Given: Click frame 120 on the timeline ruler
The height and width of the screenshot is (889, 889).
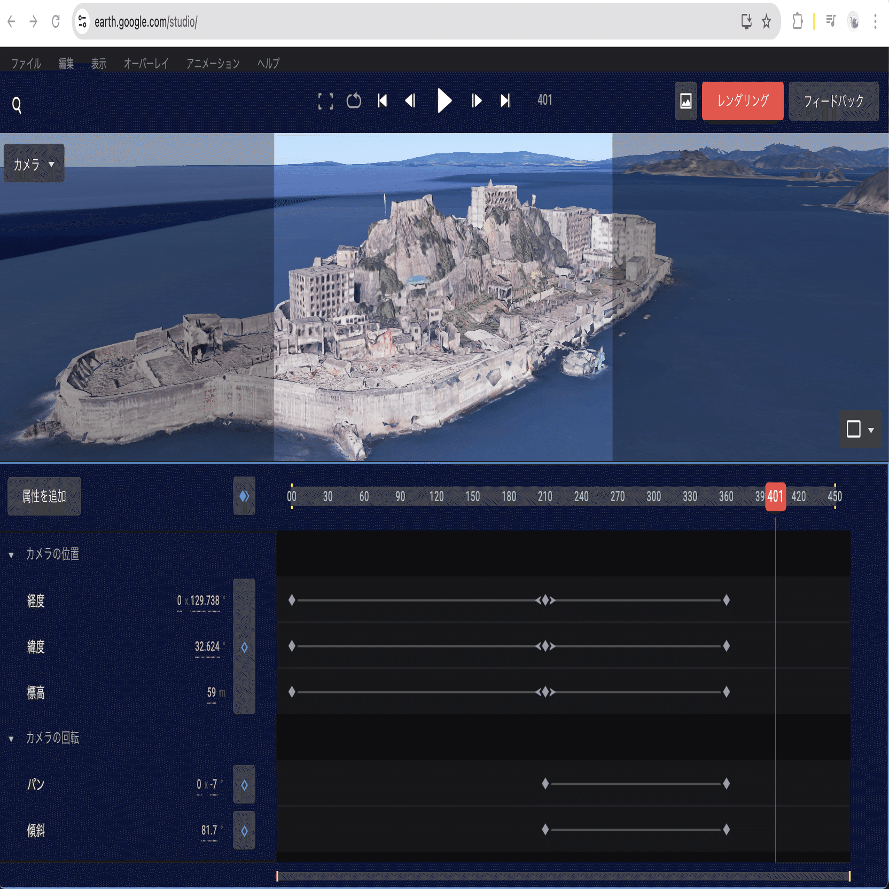Looking at the screenshot, I should click(436, 496).
